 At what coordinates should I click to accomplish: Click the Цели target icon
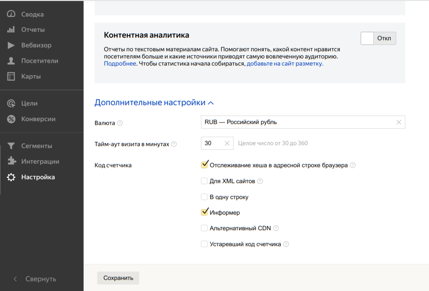point(11,103)
